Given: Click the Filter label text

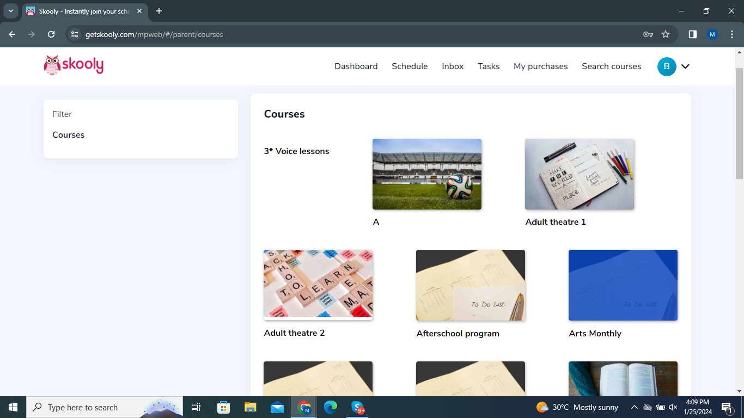Looking at the screenshot, I should (x=62, y=114).
